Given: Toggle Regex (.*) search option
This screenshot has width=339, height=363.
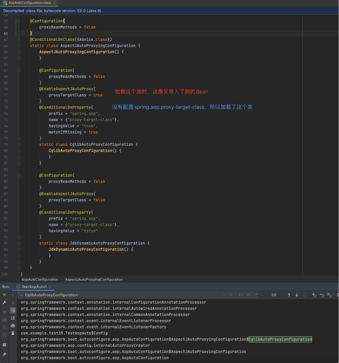Looking at the screenshot, I should tap(256, 295).
